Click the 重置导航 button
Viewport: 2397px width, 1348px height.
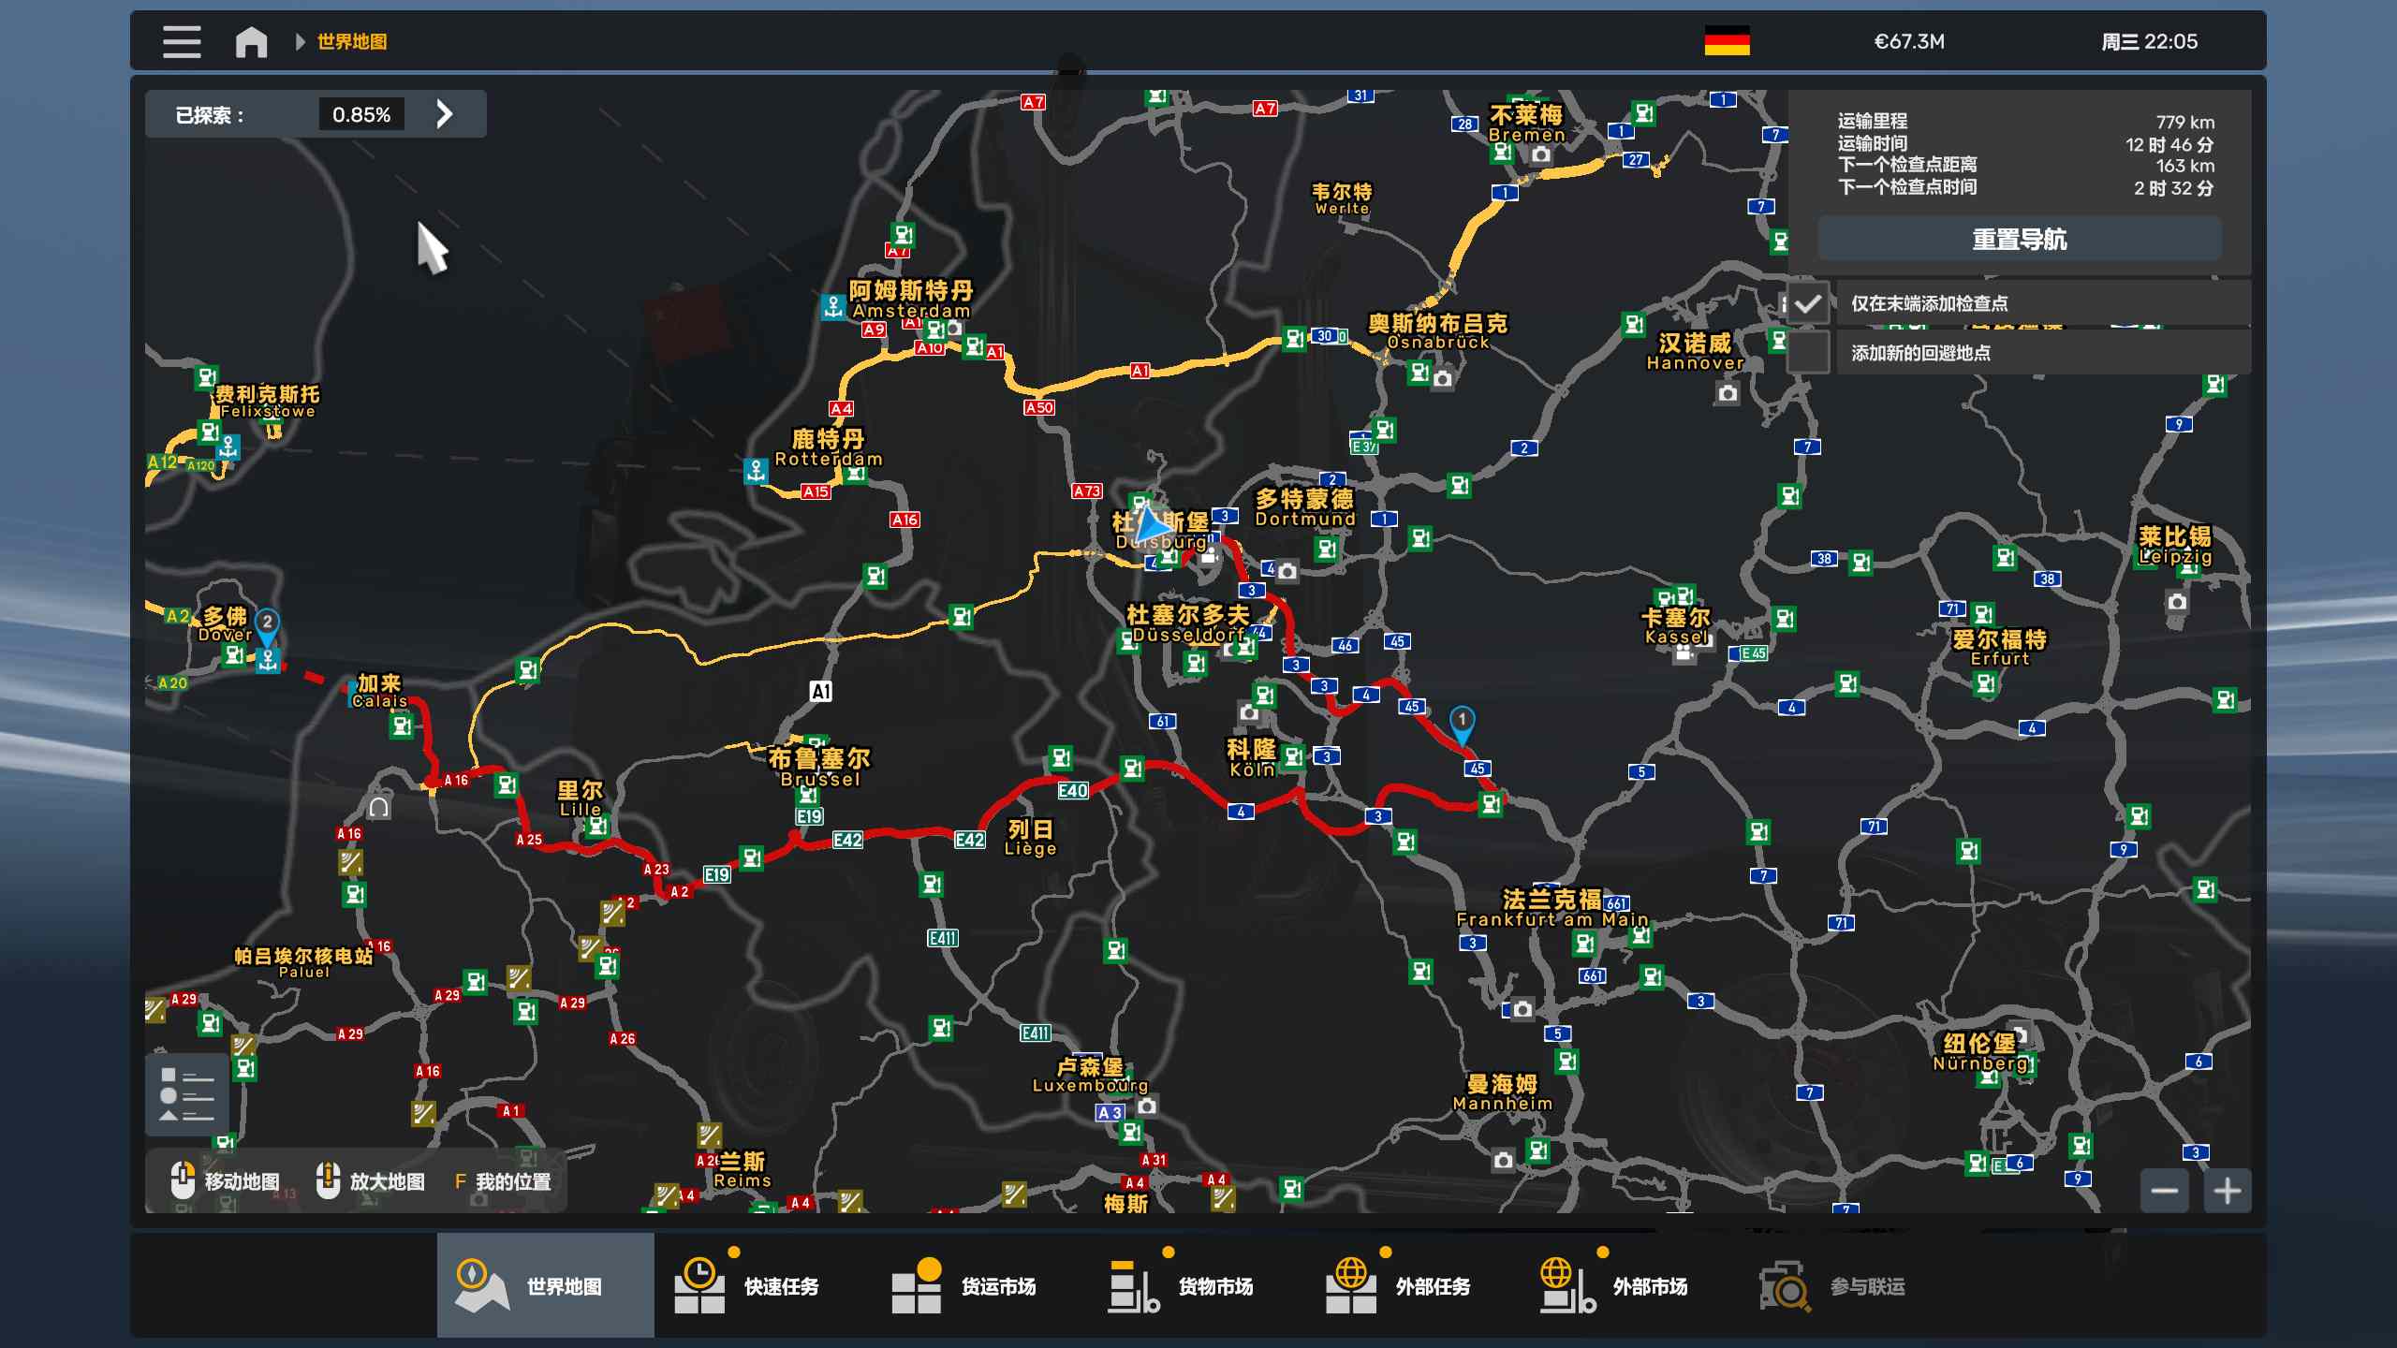[2019, 240]
